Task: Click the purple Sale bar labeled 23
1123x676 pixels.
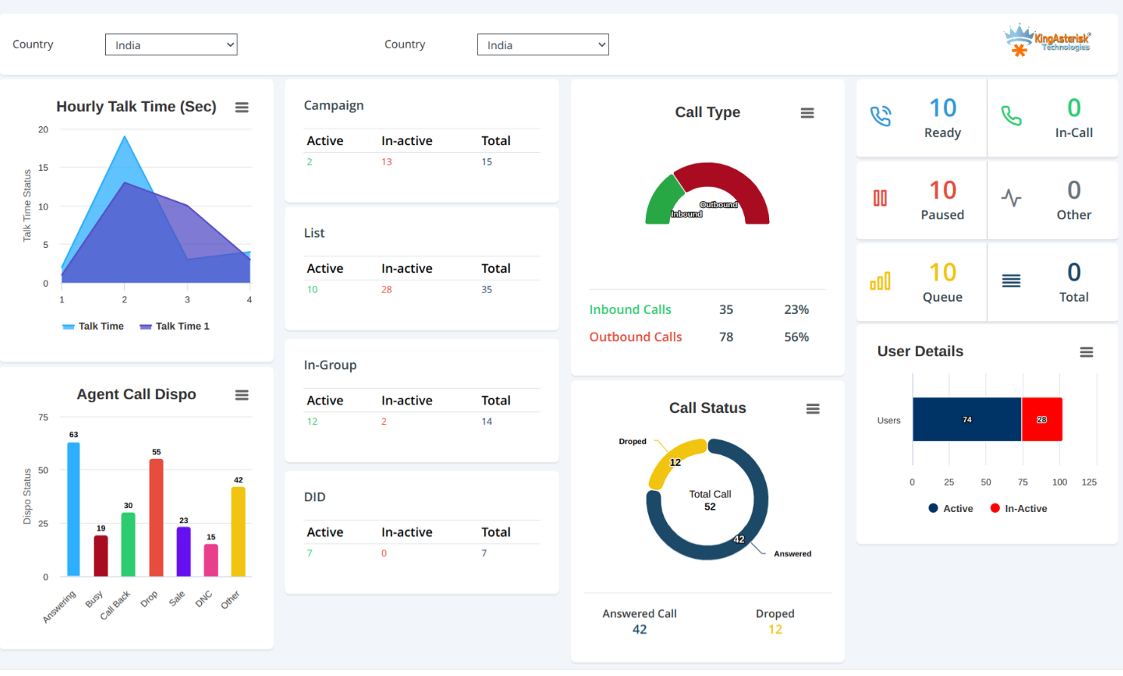Action: [x=184, y=552]
